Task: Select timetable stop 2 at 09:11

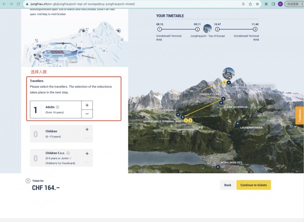Action: (197, 29)
